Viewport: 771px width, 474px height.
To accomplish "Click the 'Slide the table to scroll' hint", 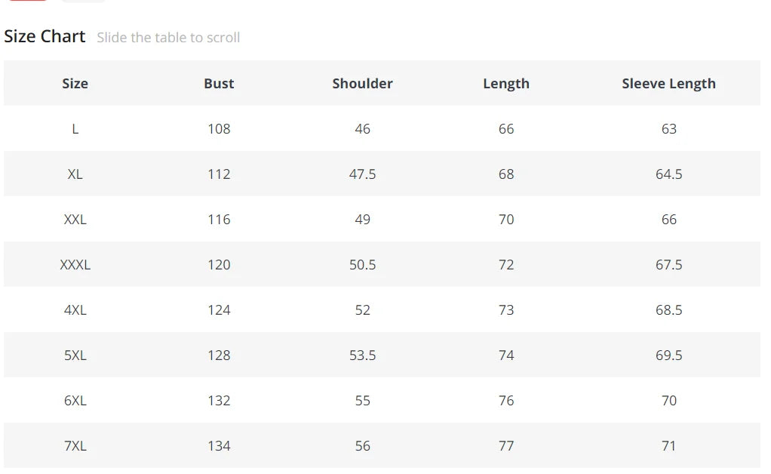I will (168, 38).
